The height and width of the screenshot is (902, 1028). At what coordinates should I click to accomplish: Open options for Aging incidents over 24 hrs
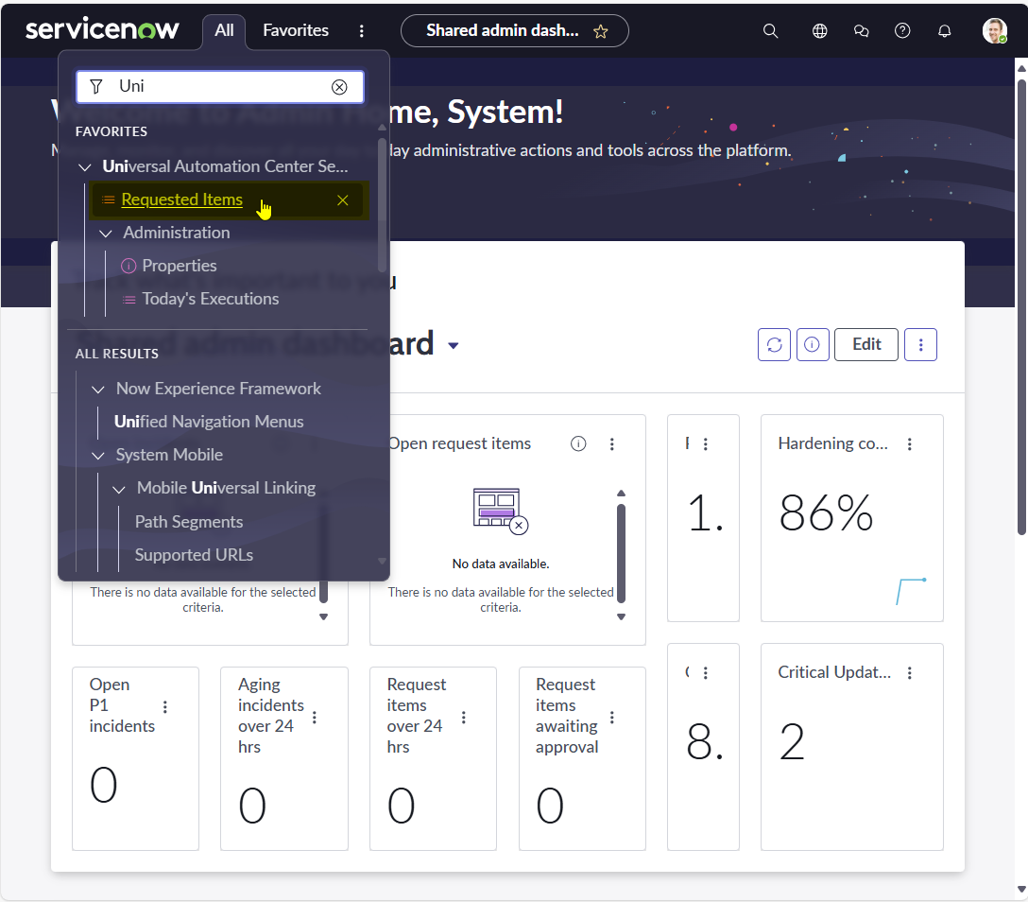[314, 717]
